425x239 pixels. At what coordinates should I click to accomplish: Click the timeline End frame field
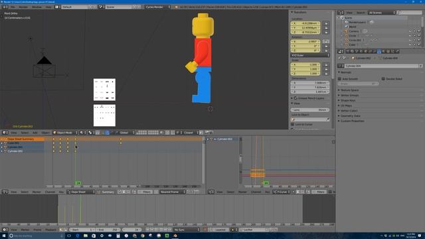108,230
